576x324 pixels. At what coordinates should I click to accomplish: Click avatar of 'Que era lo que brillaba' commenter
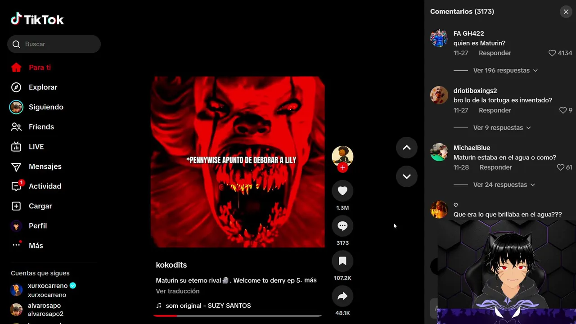click(x=439, y=209)
